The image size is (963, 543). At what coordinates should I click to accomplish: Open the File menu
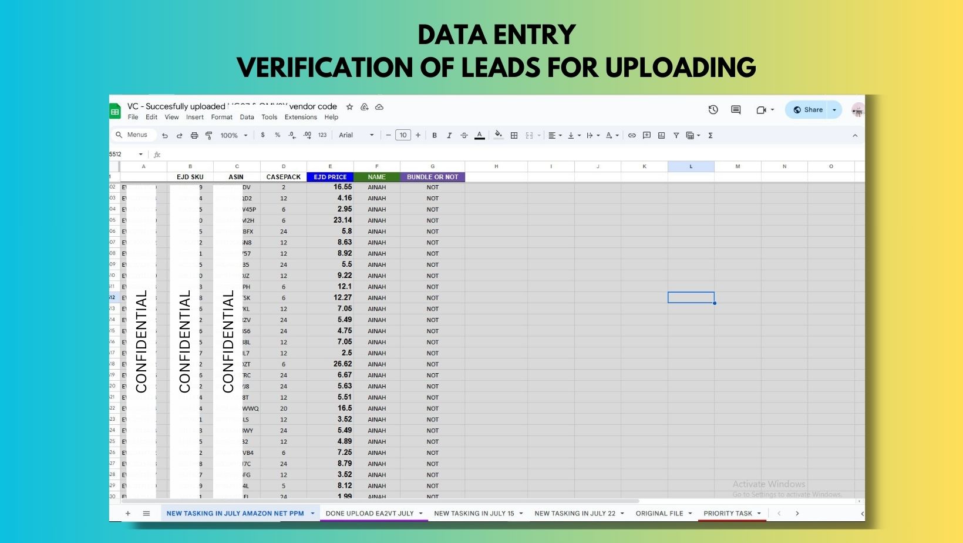133,117
